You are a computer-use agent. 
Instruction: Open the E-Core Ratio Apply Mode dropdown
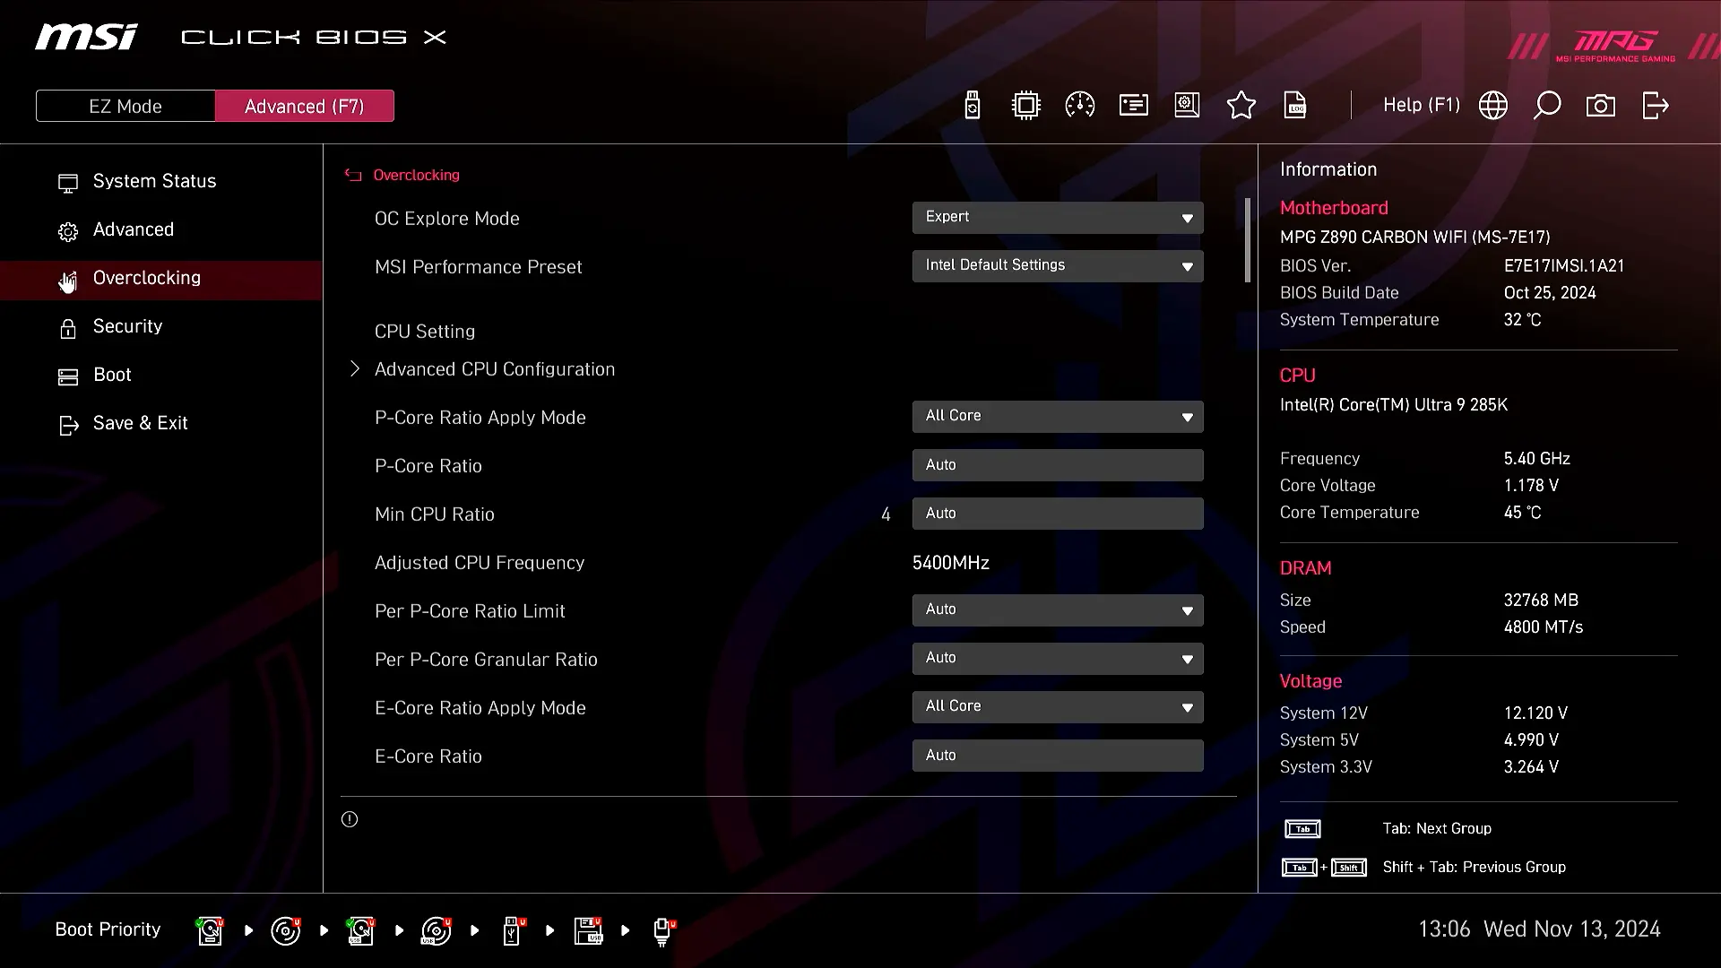[1057, 707]
